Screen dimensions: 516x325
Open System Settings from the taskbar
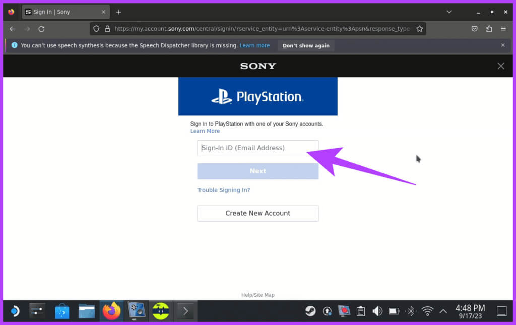37,311
